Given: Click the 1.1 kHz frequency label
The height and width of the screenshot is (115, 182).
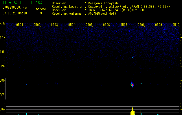Looking at the screenshot, I should [2, 37].
